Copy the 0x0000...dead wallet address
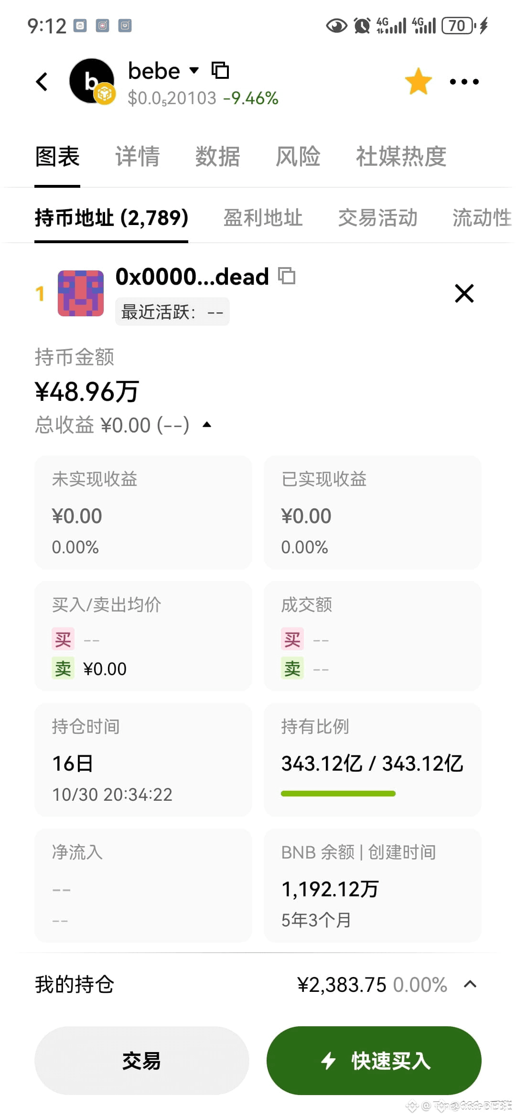 287,276
